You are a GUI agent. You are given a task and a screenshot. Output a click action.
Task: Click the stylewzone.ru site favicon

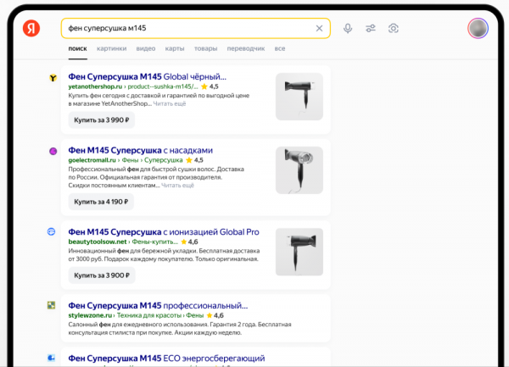pos(52,304)
